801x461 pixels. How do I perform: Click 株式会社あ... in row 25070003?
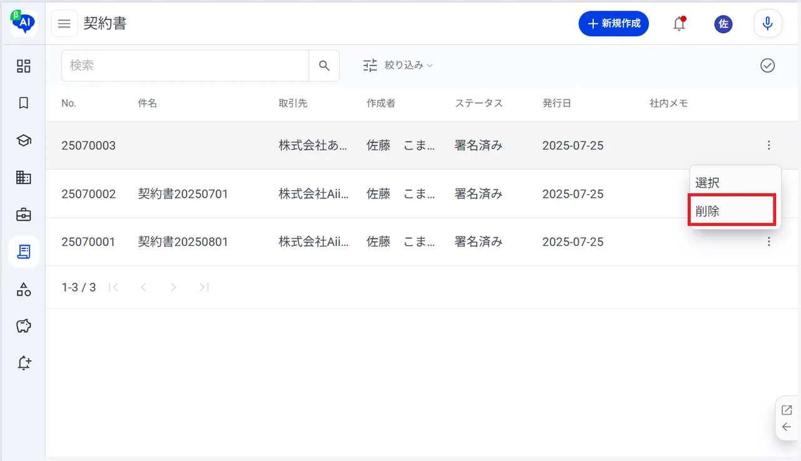314,145
